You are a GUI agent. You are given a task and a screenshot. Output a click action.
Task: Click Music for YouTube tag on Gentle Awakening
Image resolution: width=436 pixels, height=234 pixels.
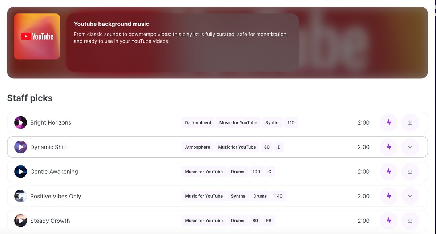(x=204, y=172)
